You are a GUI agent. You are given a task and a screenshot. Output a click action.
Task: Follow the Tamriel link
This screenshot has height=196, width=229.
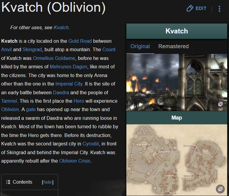click(9, 101)
